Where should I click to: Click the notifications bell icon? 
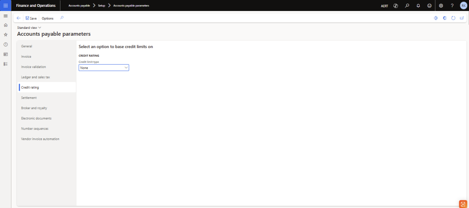pos(418,5)
